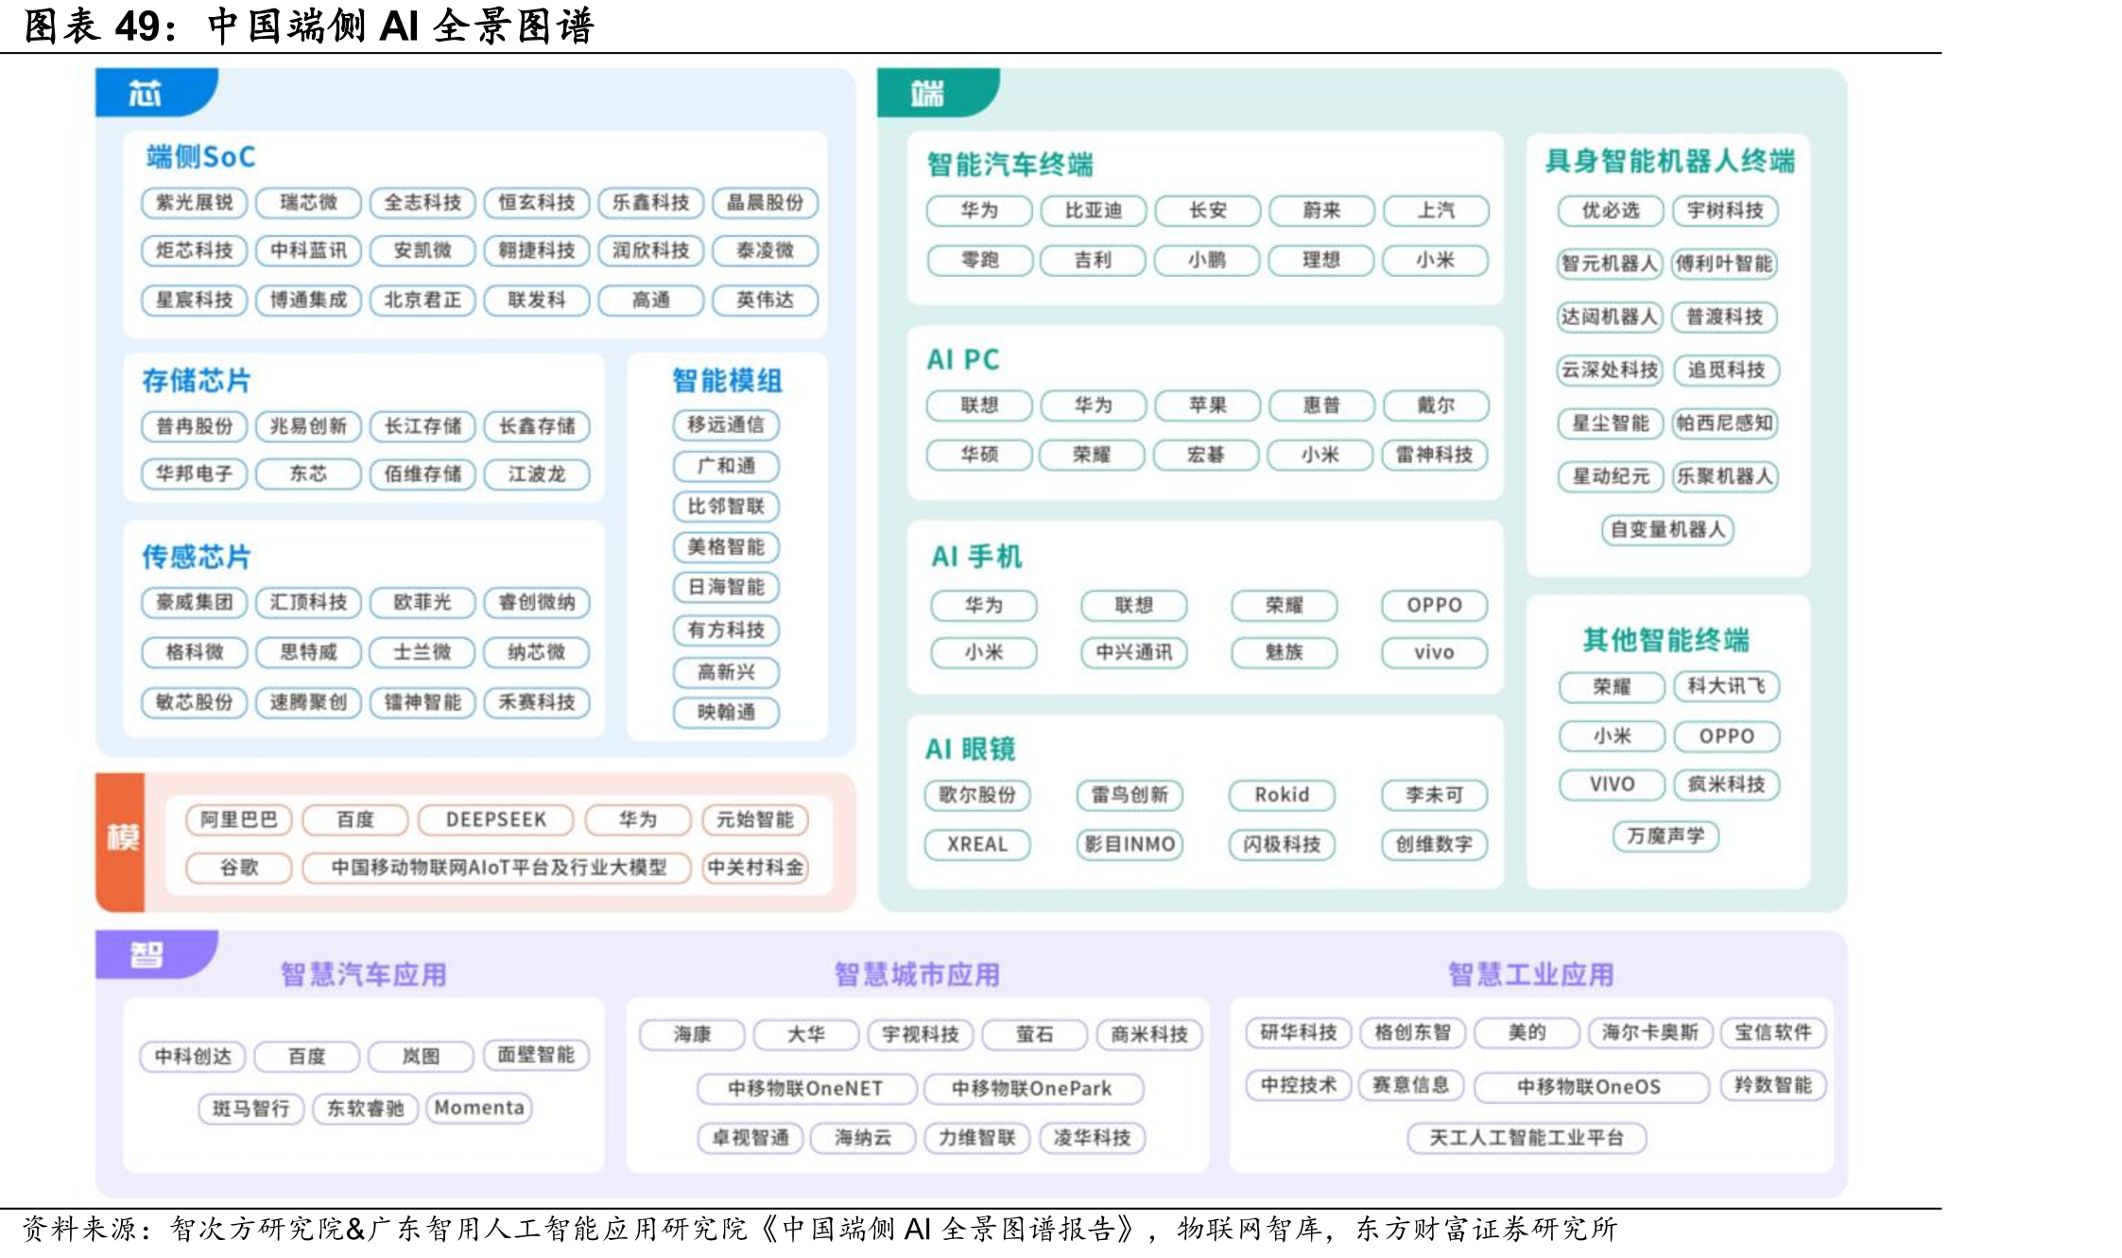The width and height of the screenshot is (2122, 1258).
Task: Select the 汇顶科技 pill
Action: 308,602
